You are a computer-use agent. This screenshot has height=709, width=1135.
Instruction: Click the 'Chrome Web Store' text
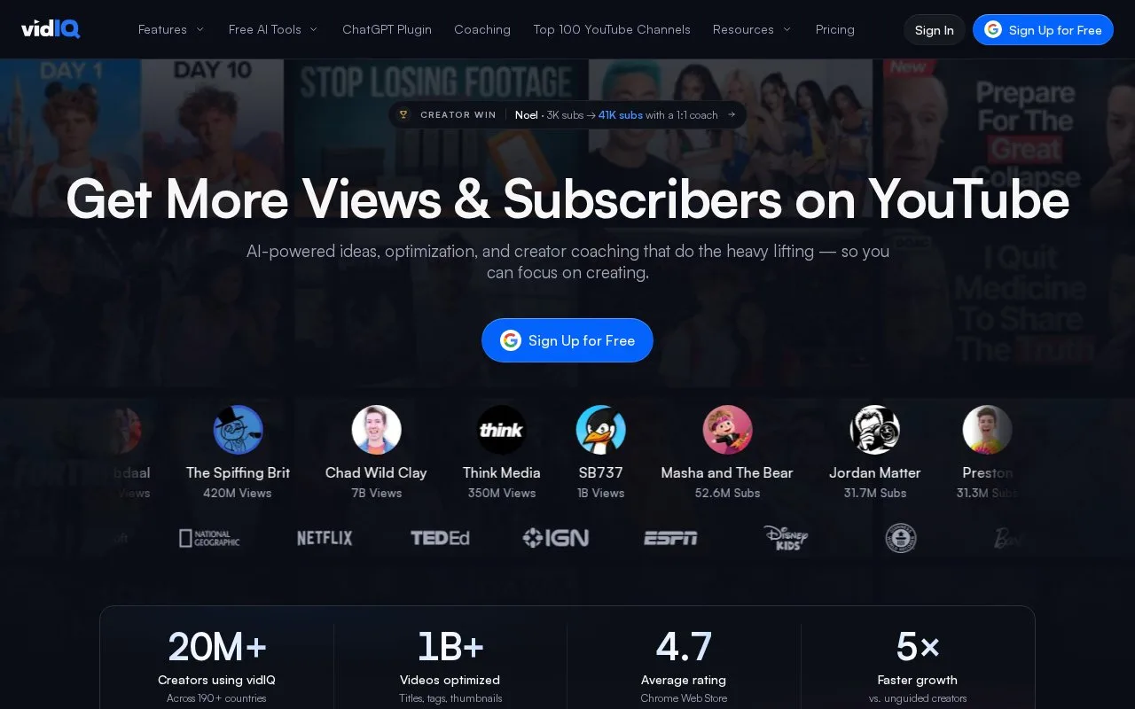[x=684, y=698]
